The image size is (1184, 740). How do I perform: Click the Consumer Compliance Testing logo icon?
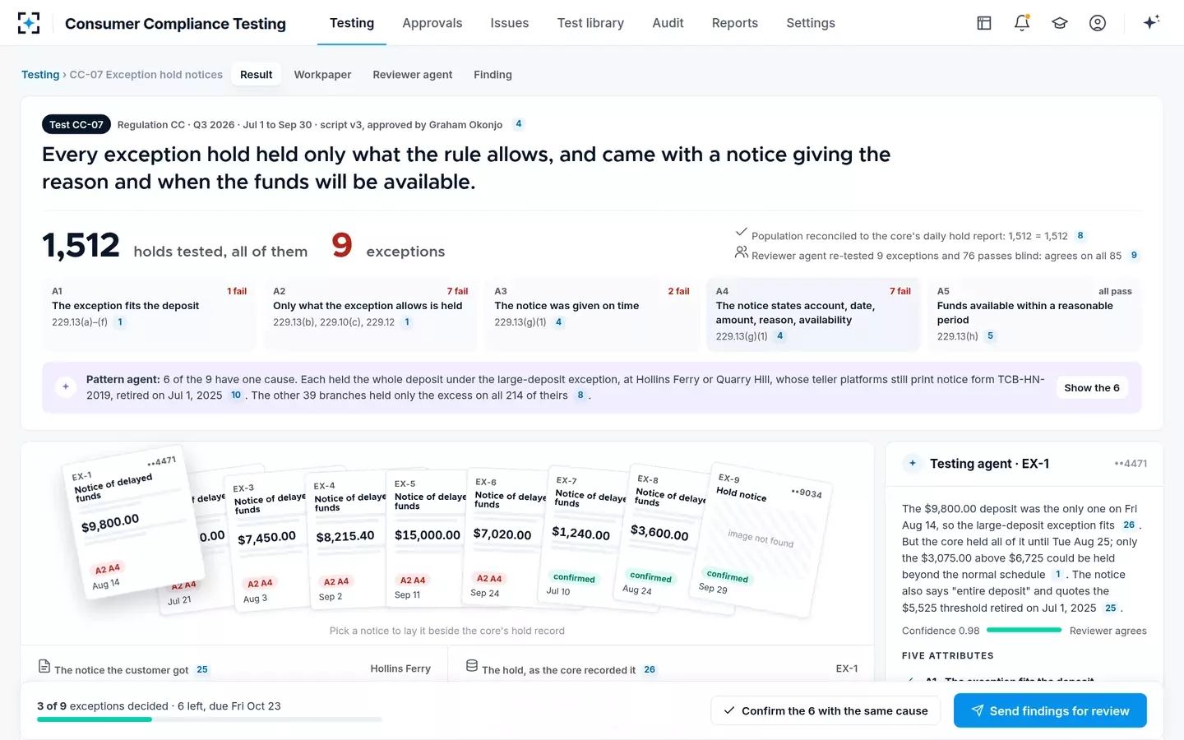[29, 23]
